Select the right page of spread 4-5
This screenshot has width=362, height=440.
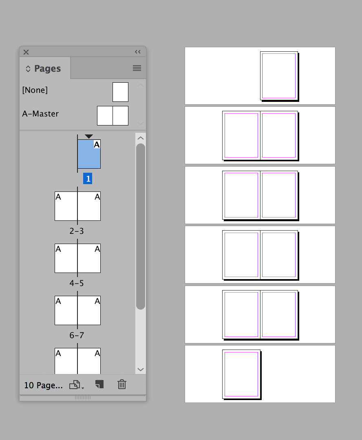point(89,258)
